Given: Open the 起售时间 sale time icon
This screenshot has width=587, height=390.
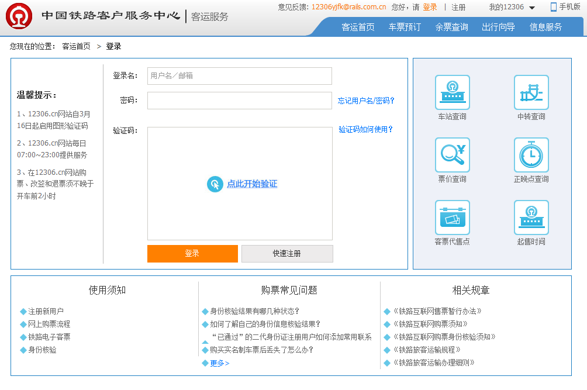Looking at the screenshot, I should (x=531, y=218).
